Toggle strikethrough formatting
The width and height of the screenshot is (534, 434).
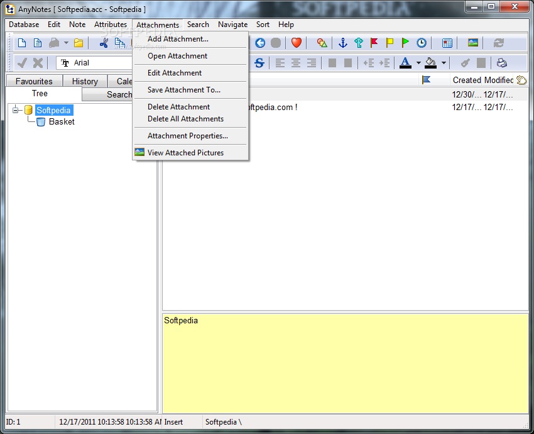tap(259, 63)
